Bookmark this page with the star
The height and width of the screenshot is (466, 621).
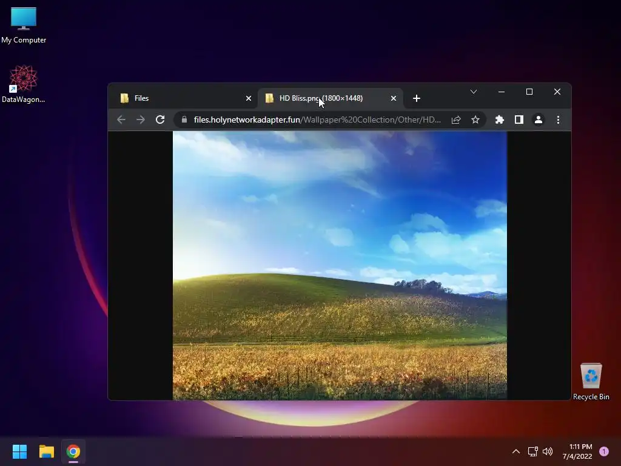tap(475, 120)
